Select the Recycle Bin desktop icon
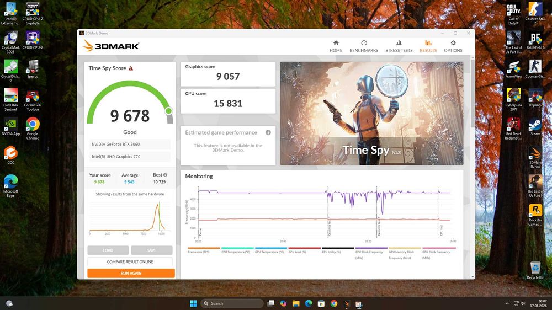 pos(535,270)
